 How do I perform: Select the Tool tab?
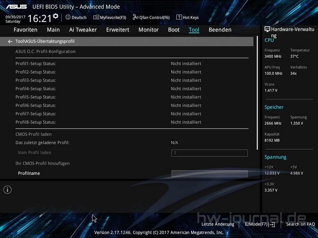pyautogui.click(x=194, y=30)
